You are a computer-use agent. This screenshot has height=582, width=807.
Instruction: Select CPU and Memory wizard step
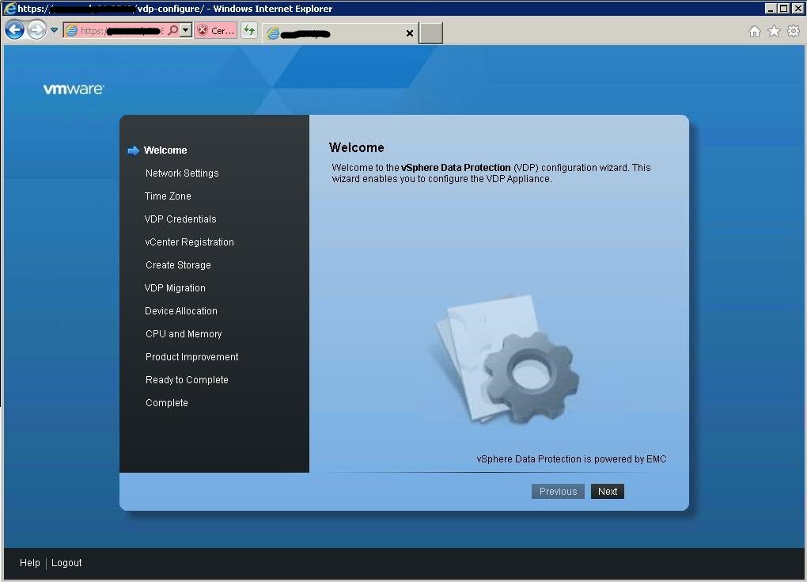coord(184,333)
